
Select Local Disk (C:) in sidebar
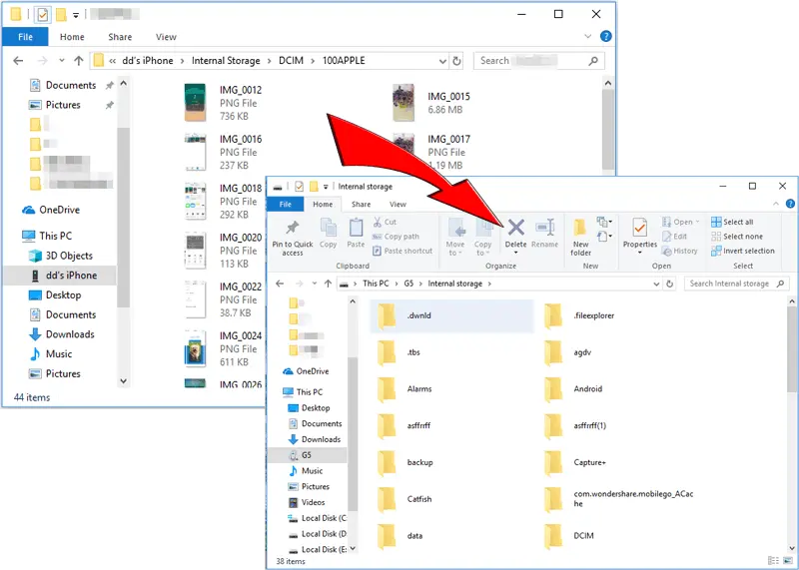pos(317,518)
